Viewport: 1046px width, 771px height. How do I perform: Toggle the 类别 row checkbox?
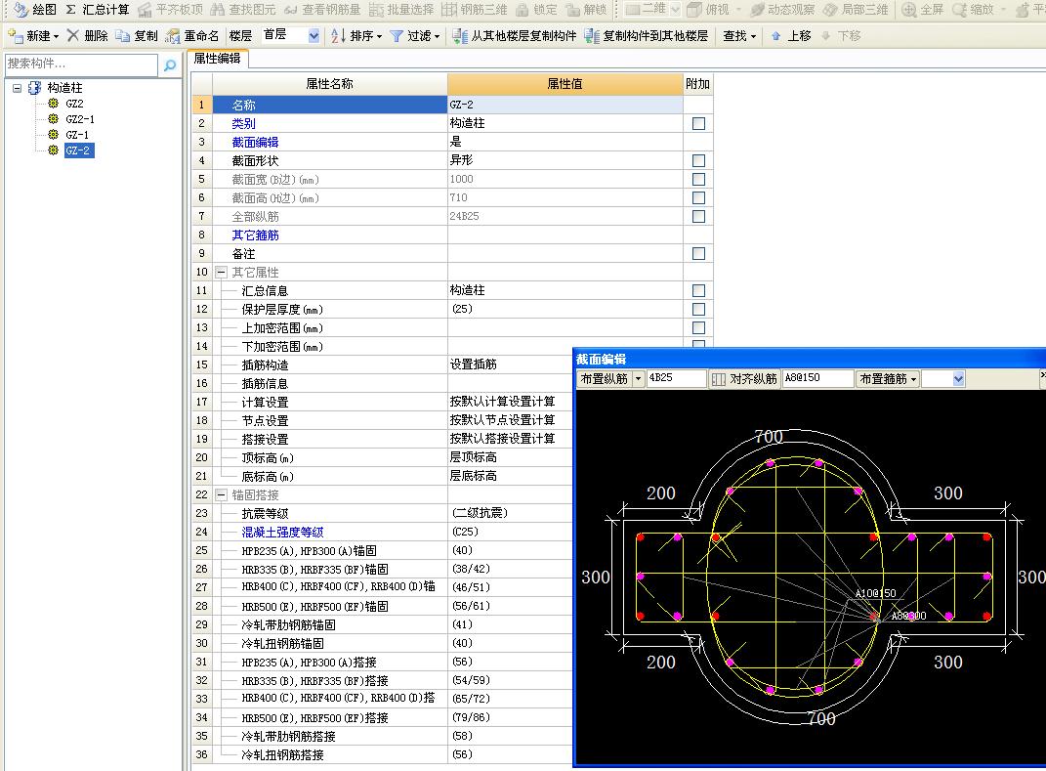pos(698,123)
